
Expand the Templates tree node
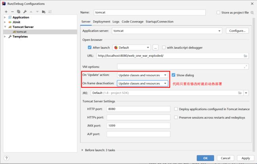(5, 36)
